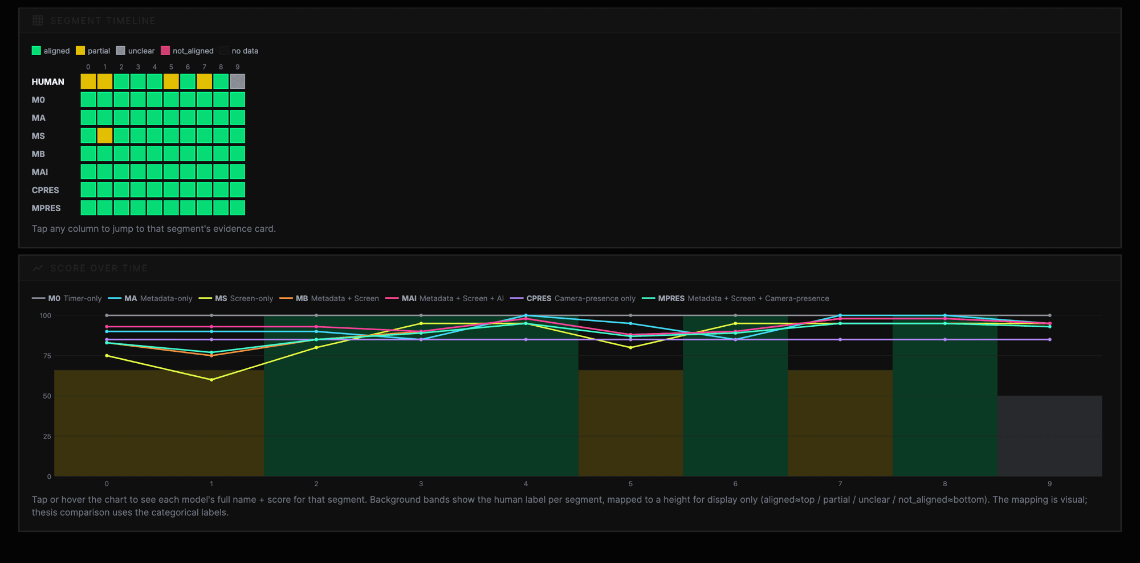Select CPRES row segment 8 cell
This screenshot has height=563, width=1140.
(x=221, y=190)
